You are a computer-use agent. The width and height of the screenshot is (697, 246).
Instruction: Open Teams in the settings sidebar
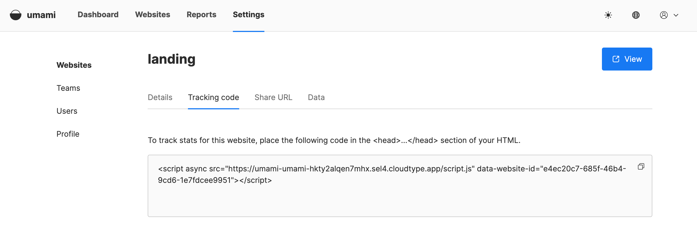coord(68,88)
